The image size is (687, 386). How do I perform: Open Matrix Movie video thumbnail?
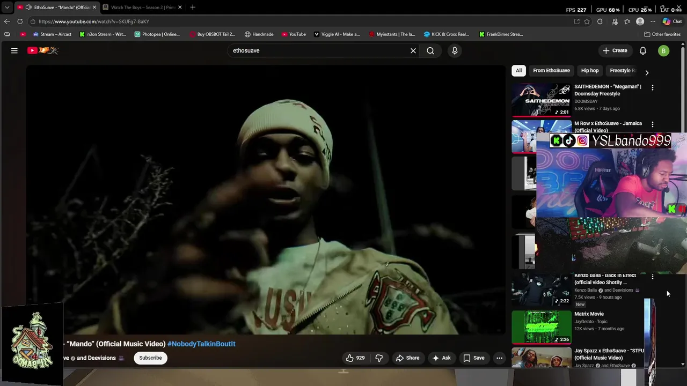coord(542,328)
